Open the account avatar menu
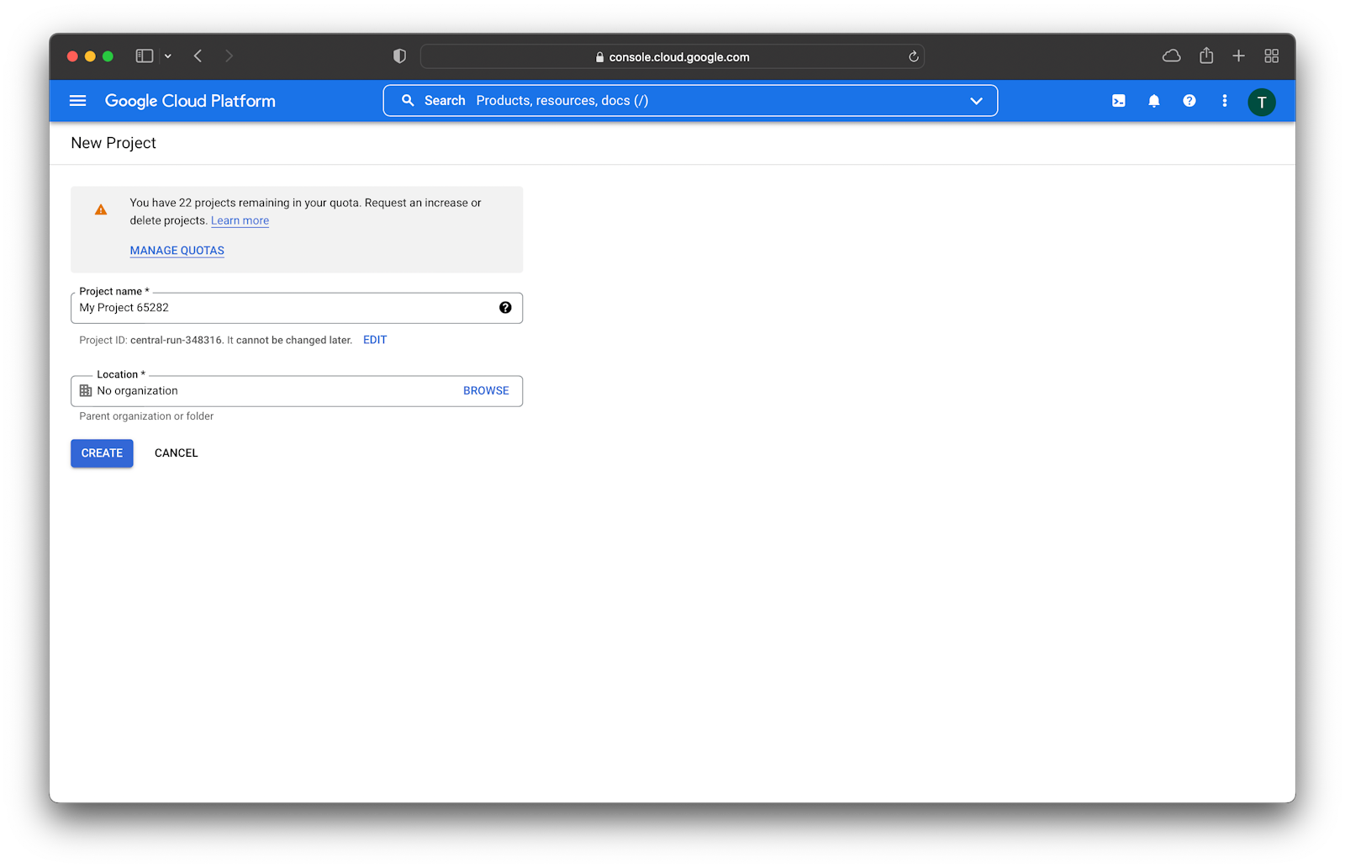This screenshot has width=1345, height=868. click(1262, 101)
